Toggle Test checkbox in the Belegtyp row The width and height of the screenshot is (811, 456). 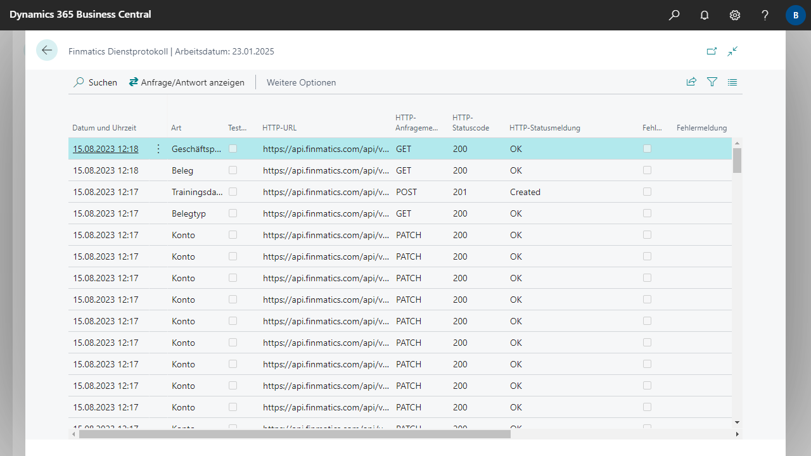(x=233, y=213)
